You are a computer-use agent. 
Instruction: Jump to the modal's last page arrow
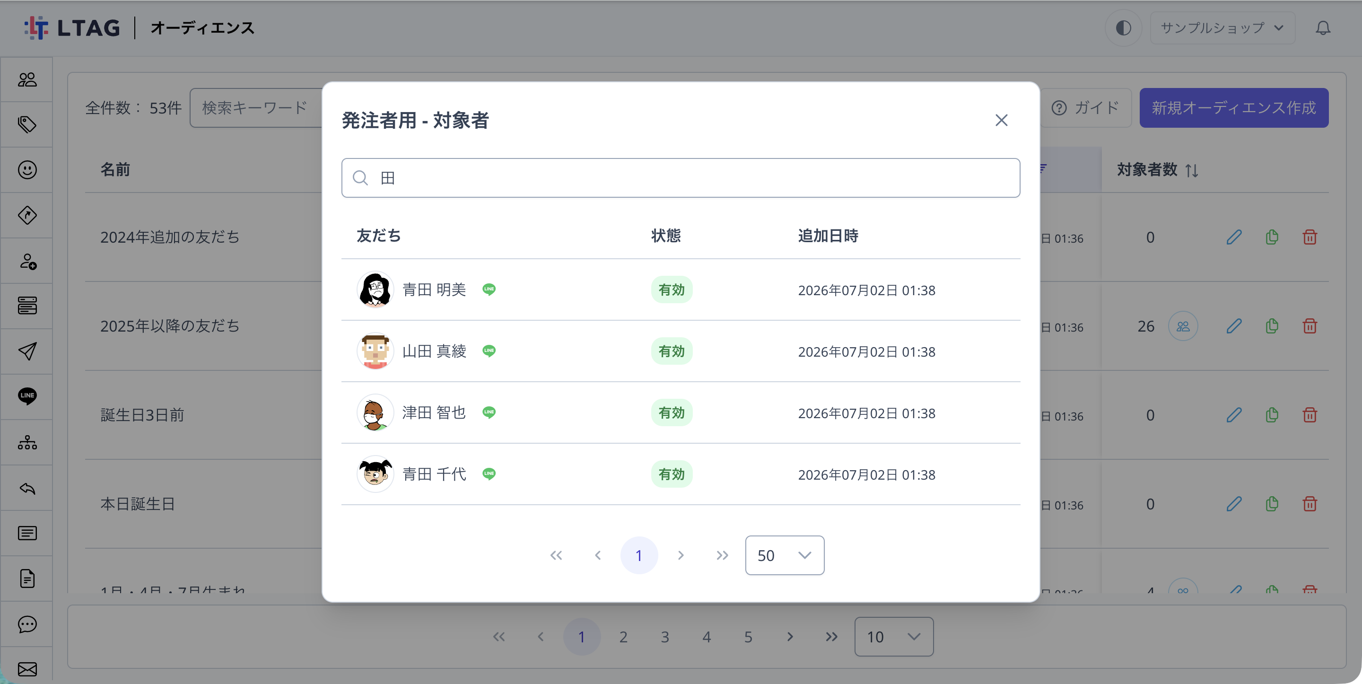722,555
